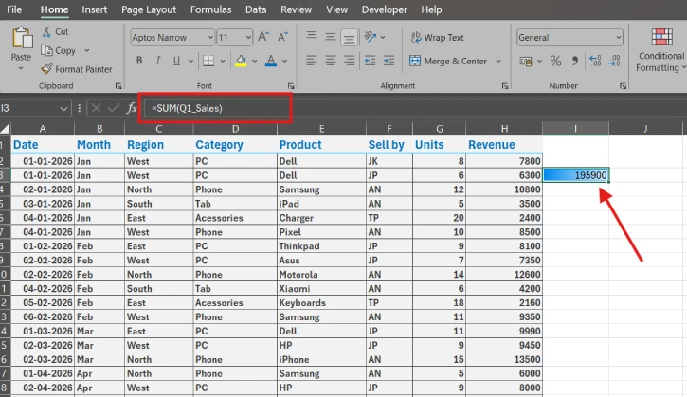
Task: Click the Motorola product cell
Action: (x=321, y=275)
